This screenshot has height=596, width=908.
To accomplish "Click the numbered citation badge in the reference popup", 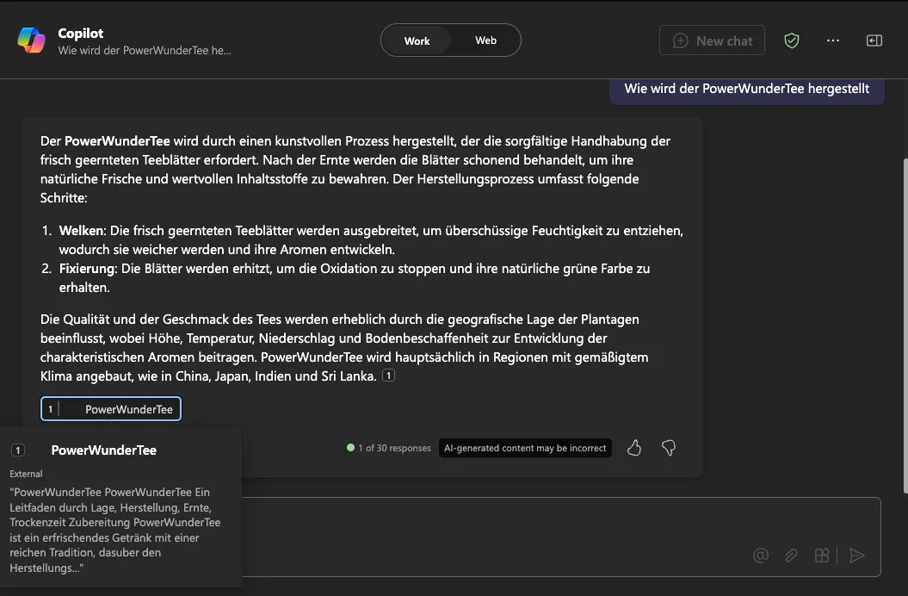I will (16, 450).
